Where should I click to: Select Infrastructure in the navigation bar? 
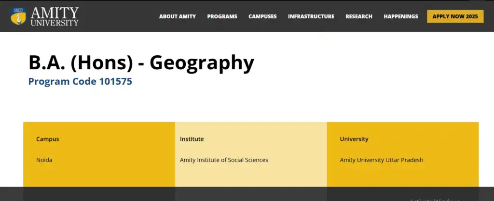[311, 16]
